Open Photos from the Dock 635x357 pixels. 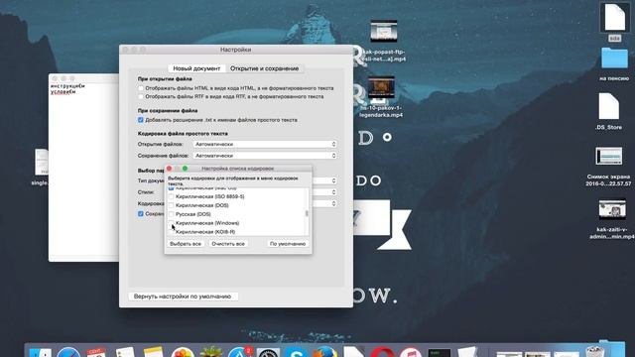tap(183, 353)
